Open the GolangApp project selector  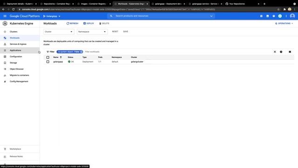click(52, 16)
